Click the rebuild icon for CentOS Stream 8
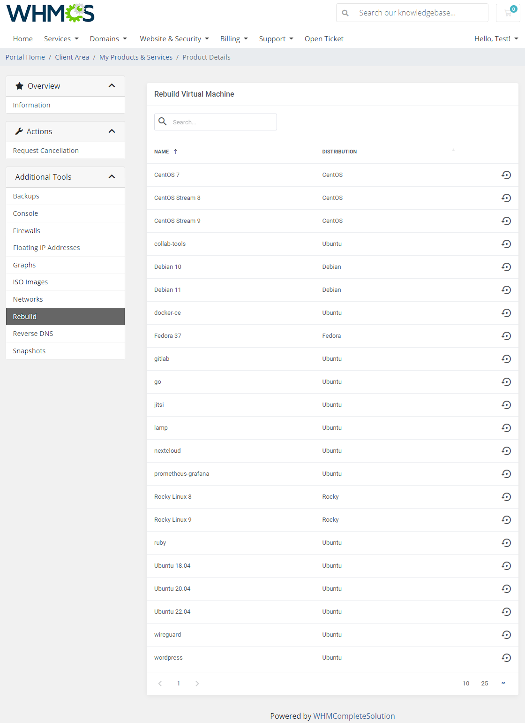This screenshot has height=723, width=525. click(x=506, y=198)
